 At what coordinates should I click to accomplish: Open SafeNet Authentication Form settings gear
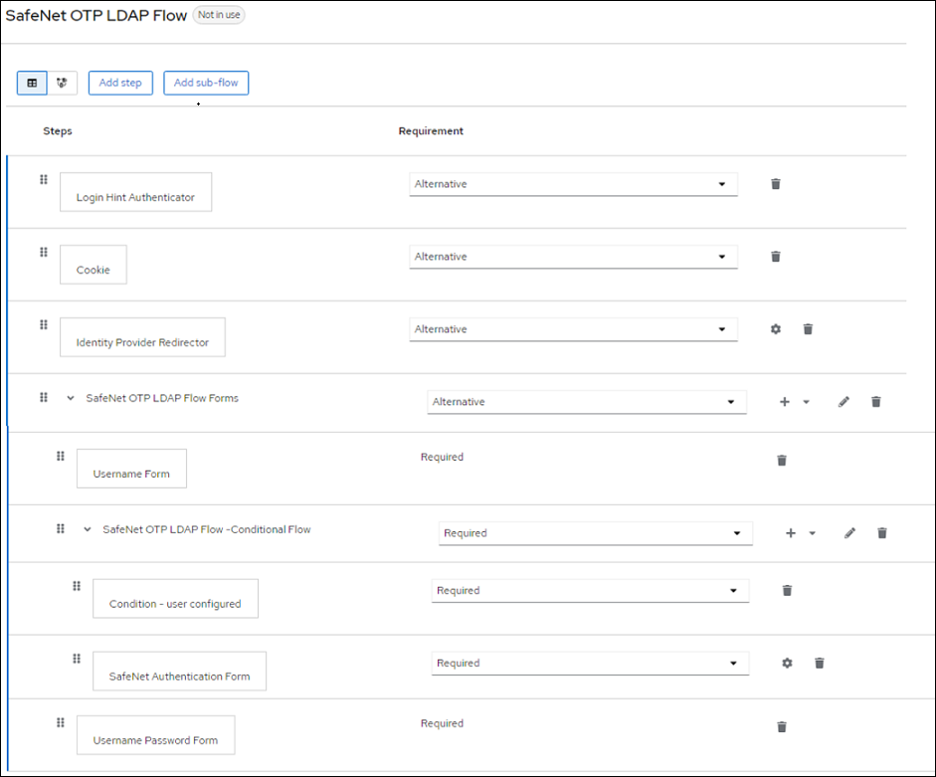click(787, 663)
